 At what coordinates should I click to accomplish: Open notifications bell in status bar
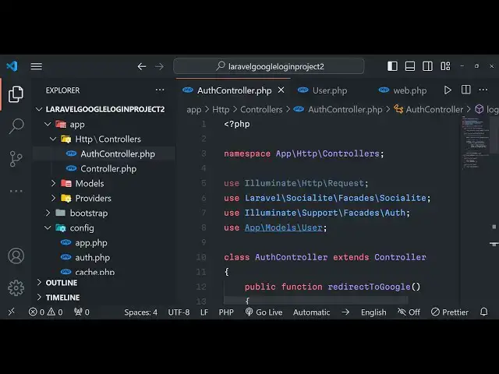(x=483, y=312)
